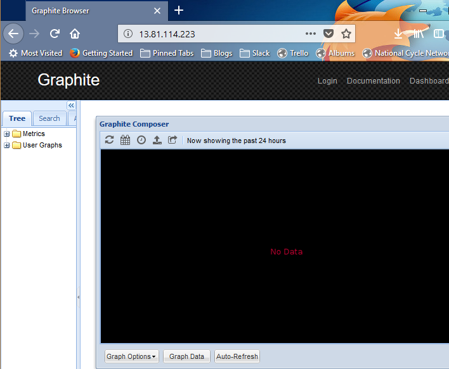The image size is (449, 369).
Task: Open the Dashboard link
Action: 429,81
